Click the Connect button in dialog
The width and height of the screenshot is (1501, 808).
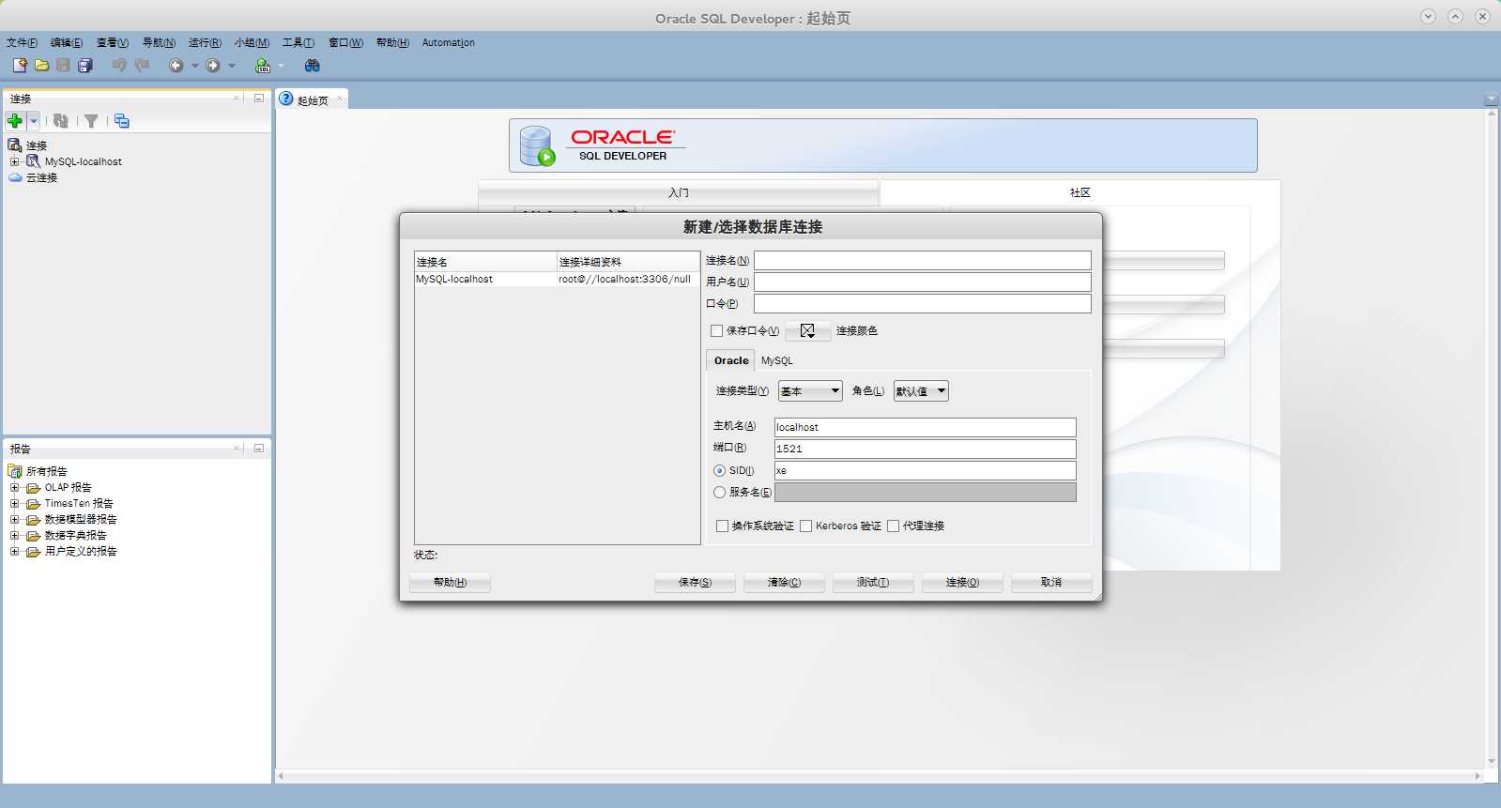(962, 583)
